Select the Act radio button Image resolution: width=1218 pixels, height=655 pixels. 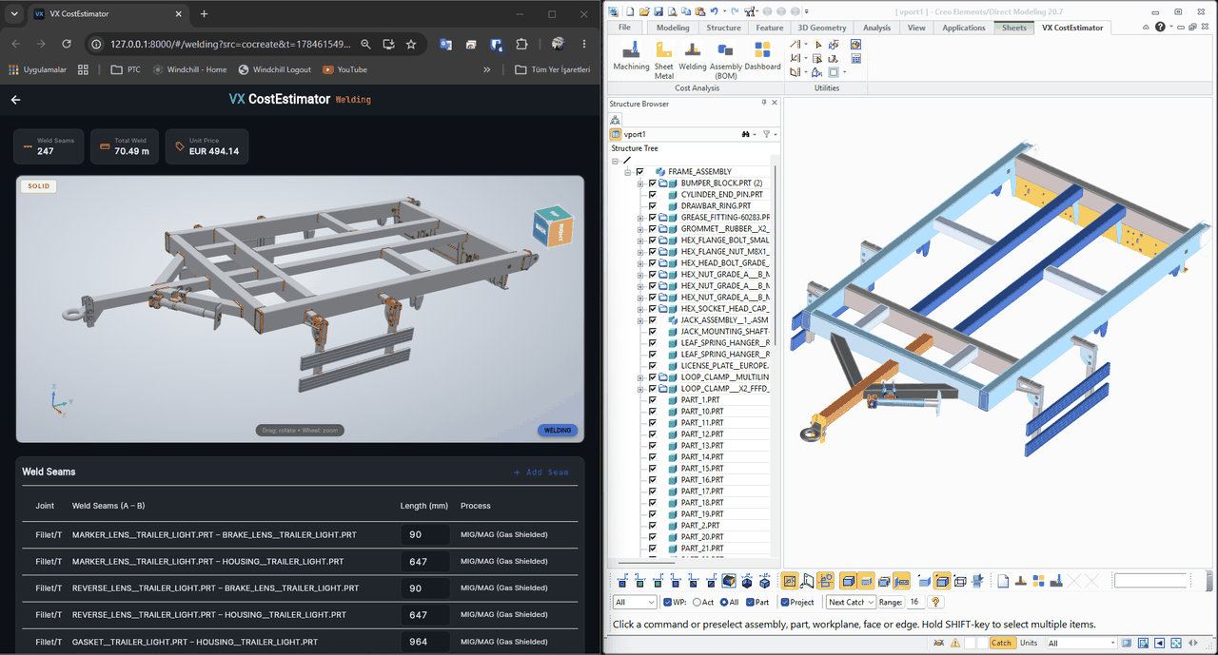pos(697,602)
